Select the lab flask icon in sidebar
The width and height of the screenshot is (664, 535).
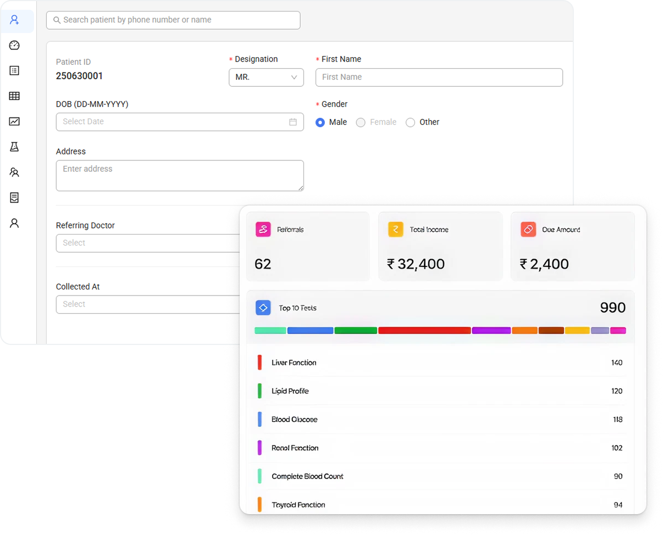[x=15, y=147]
